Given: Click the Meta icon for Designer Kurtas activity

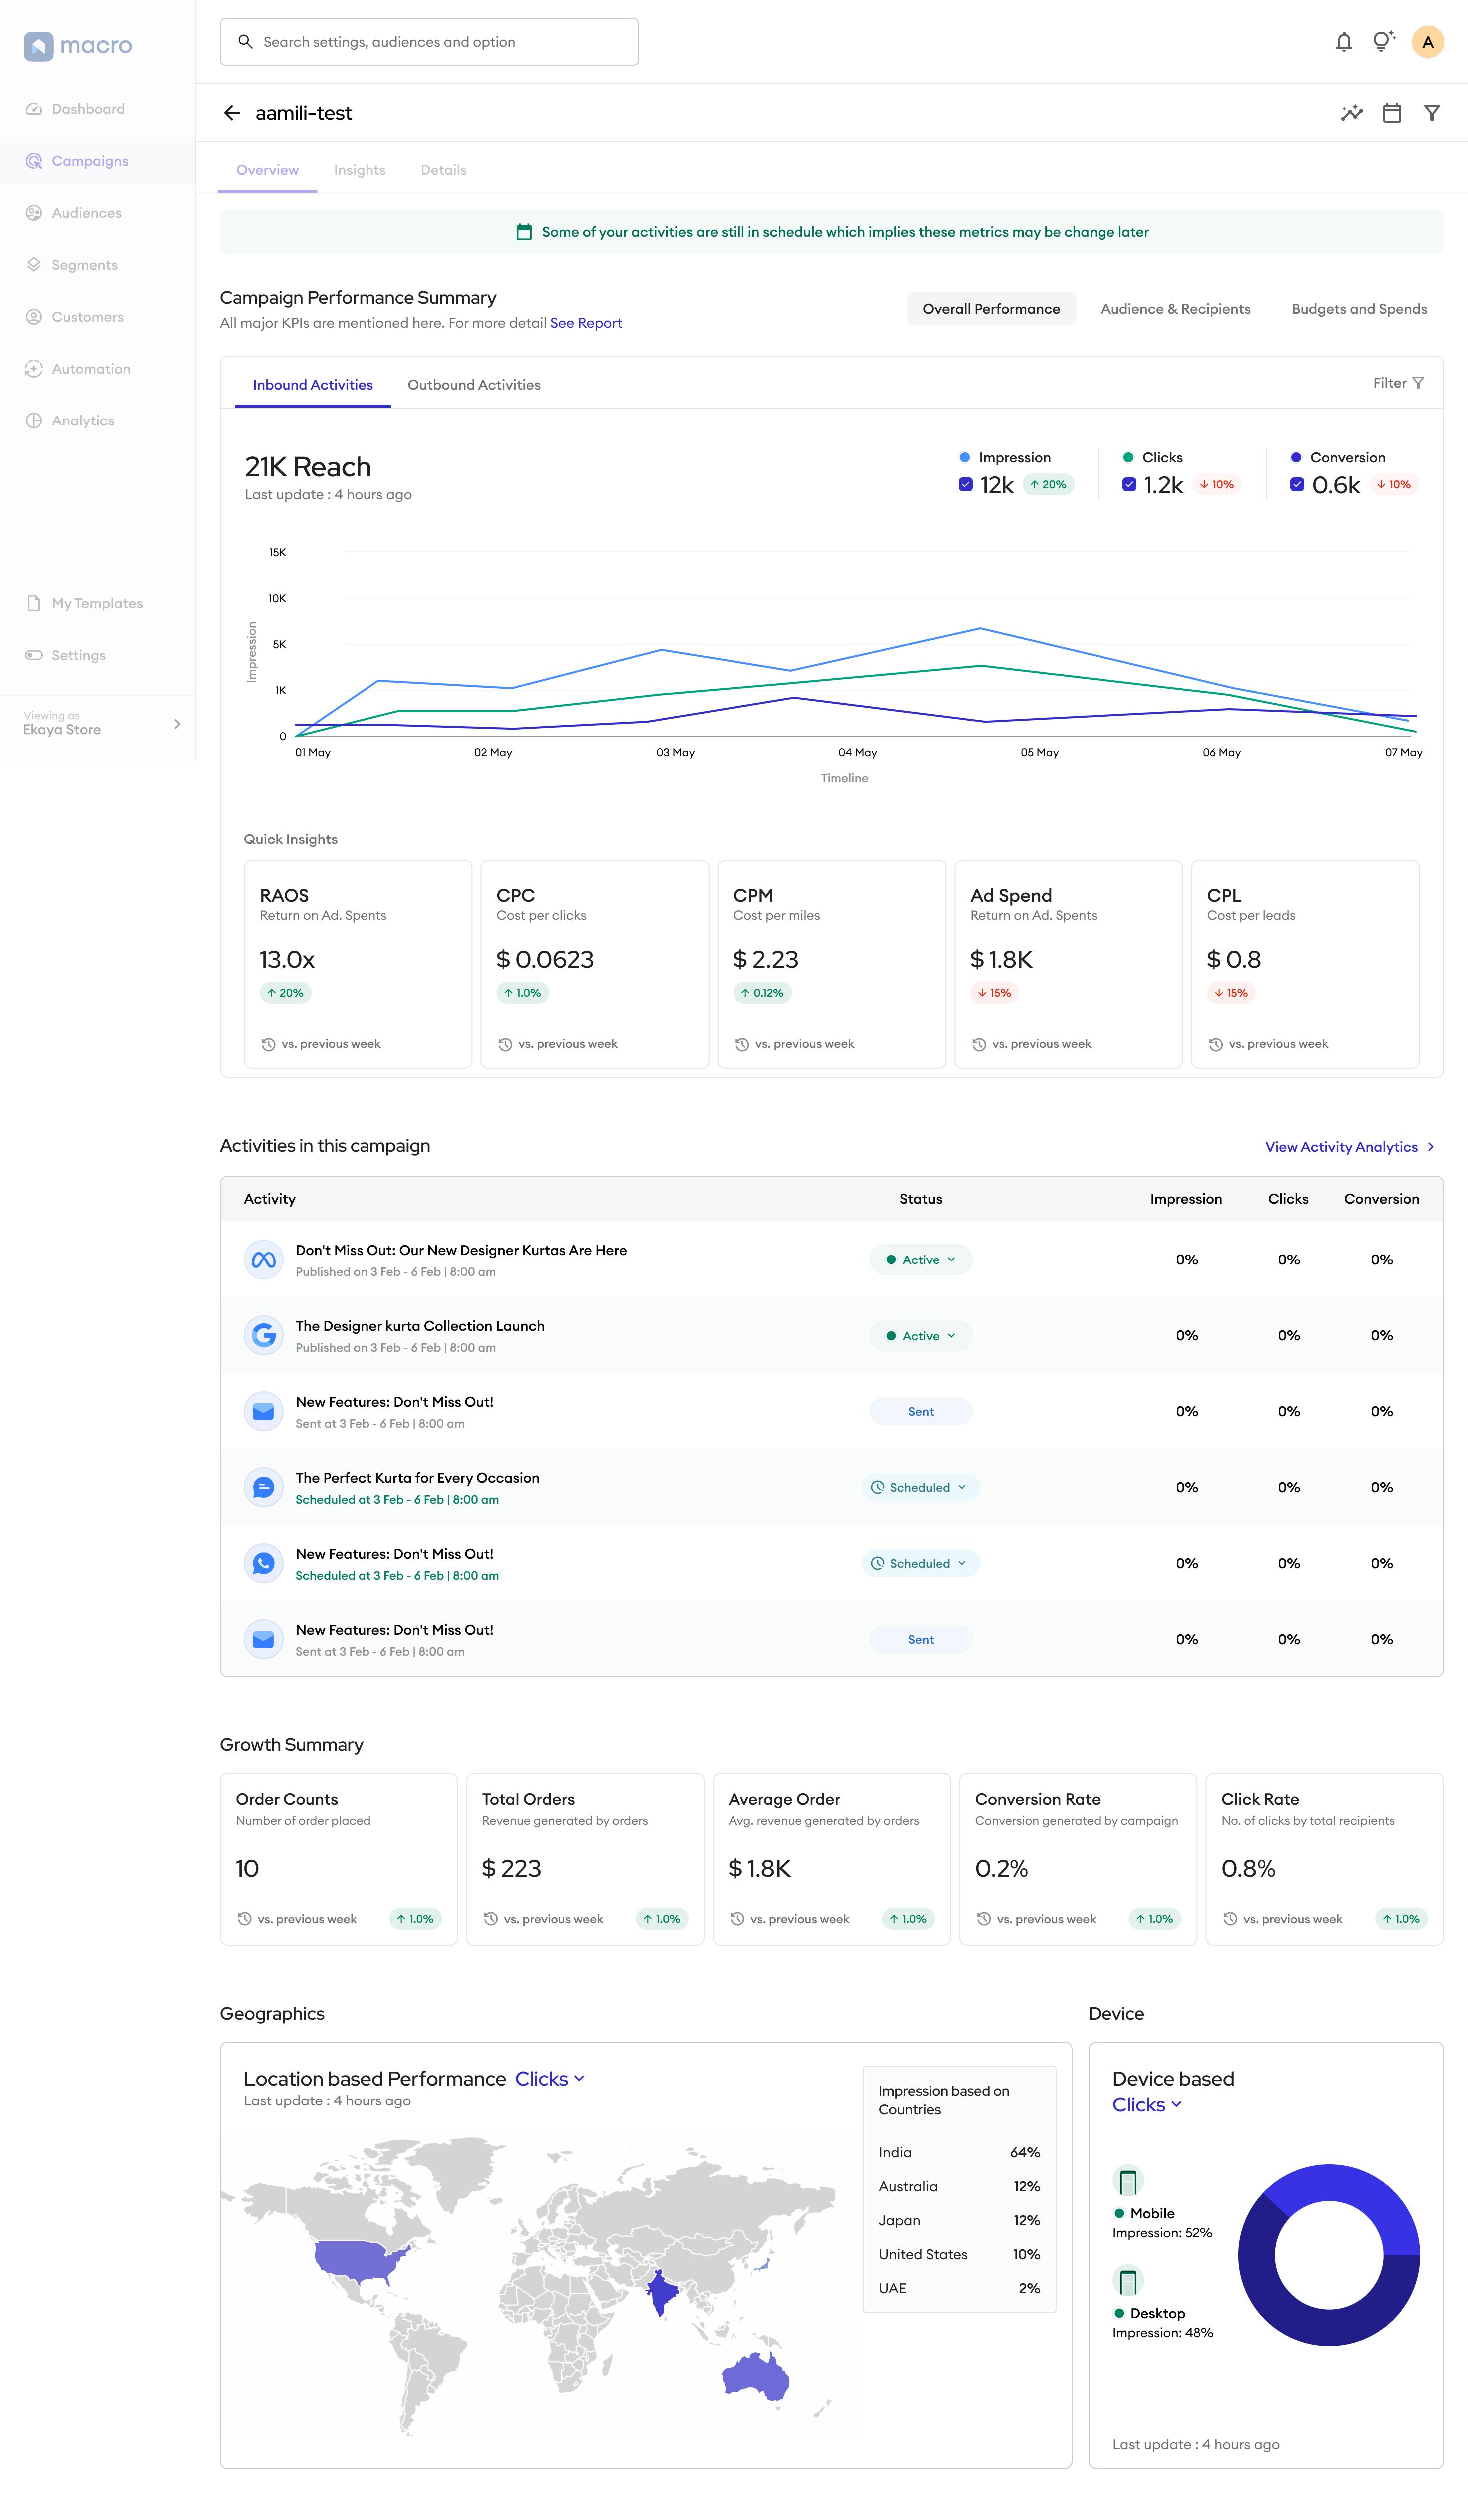Looking at the screenshot, I should 263,1260.
